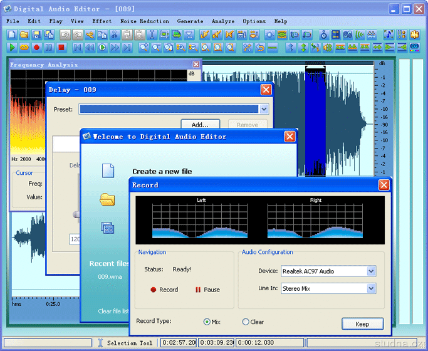Click the Add... button in Delay dialog
The width and height of the screenshot is (428, 351).
[200, 125]
